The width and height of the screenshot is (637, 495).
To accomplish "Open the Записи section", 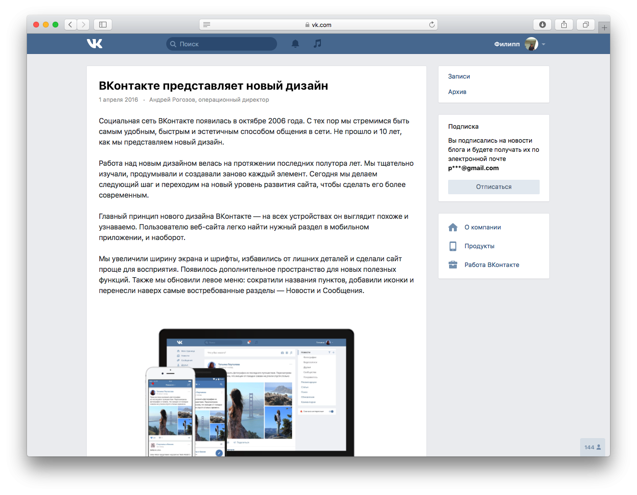I will point(459,76).
